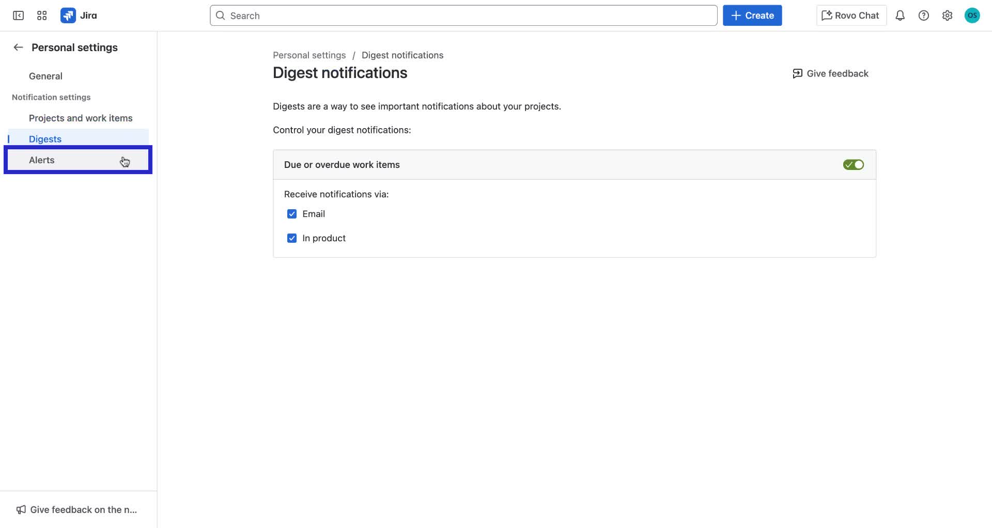The image size is (992, 528).
Task: Open the Digests settings page
Action: [45, 138]
